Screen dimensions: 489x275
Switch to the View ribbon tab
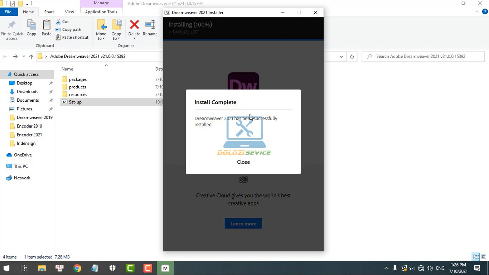point(69,11)
